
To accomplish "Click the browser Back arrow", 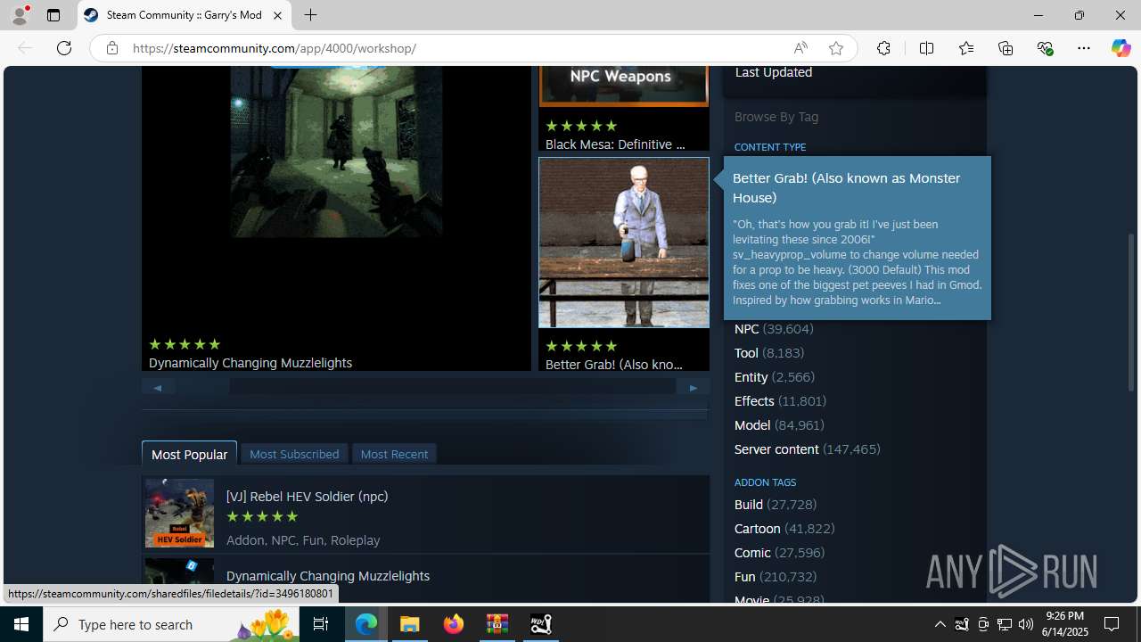I will coord(25,48).
